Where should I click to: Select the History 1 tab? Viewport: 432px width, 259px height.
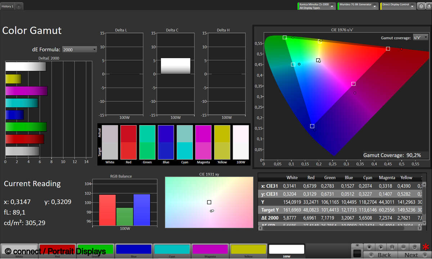[8, 6]
